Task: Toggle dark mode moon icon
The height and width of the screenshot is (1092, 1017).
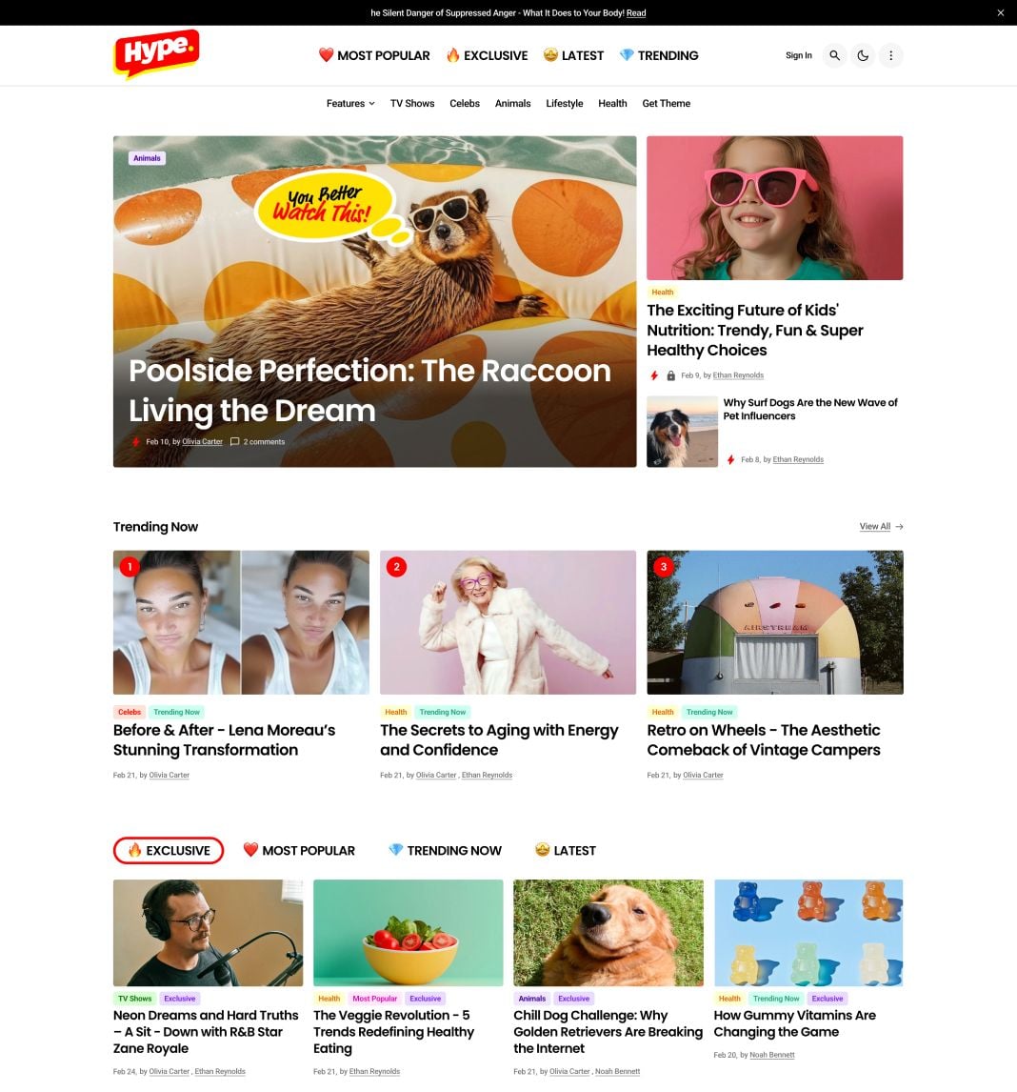Action: tap(863, 55)
